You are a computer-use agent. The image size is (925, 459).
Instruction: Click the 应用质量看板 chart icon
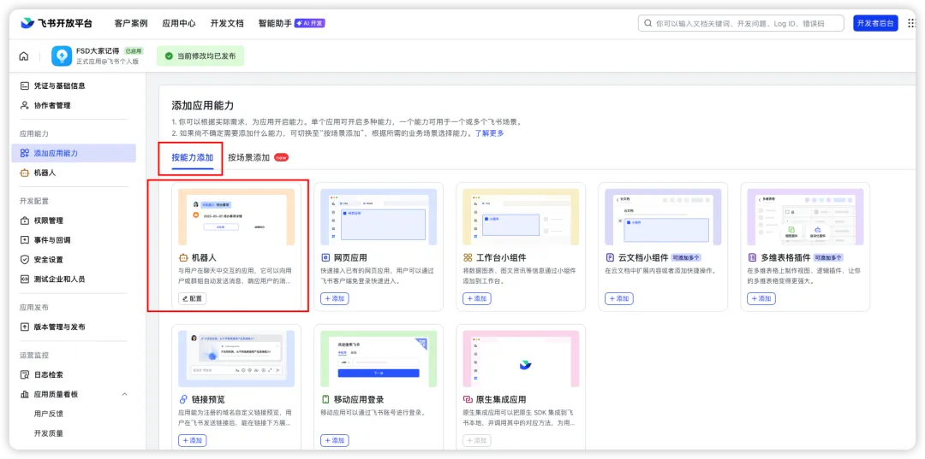24,394
